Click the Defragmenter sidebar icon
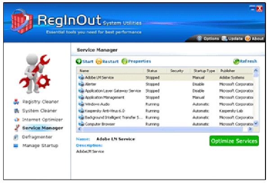270x185 pixels. (x=16, y=137)
